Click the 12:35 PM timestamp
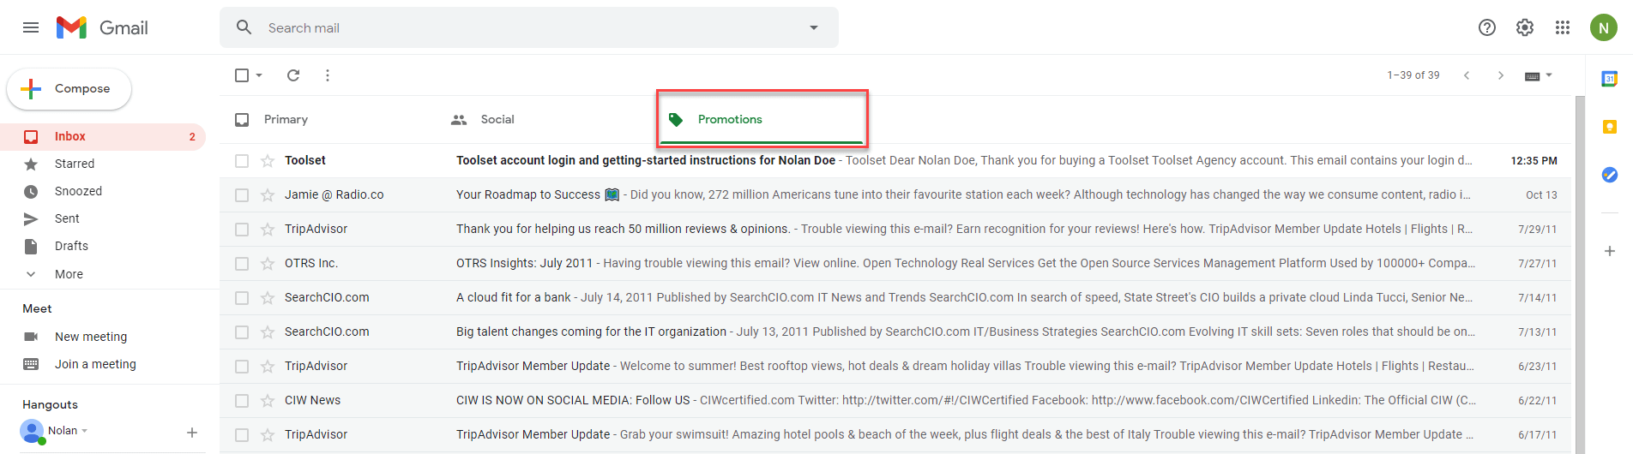1633x454 pixels. click(1534, 160)
